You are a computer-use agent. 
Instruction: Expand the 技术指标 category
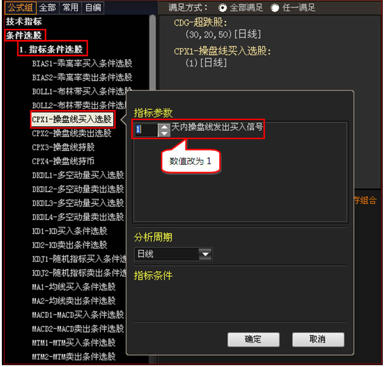point(24,22)
